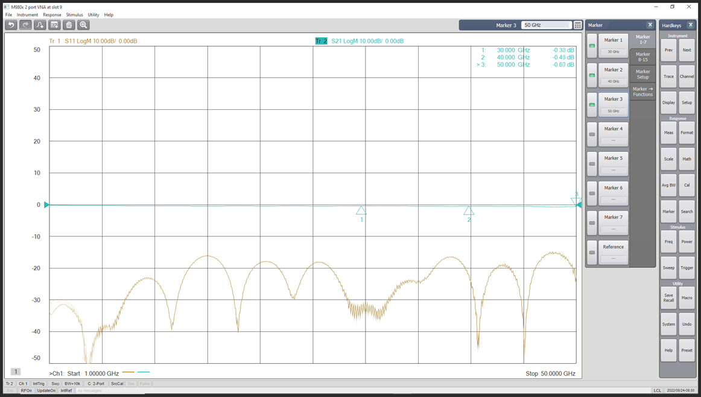The height and width of the screenshot is (397, 701).
Task: Click marker 1 triangle on the S21 trace
Action: [361, 211]
